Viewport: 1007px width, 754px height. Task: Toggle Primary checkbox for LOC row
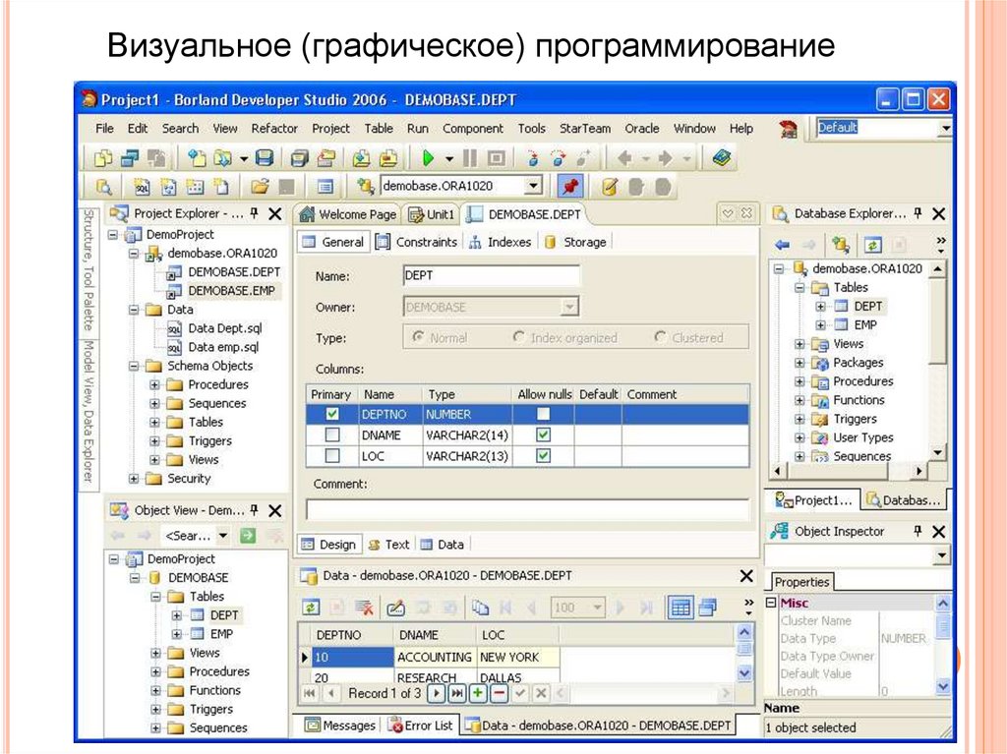click(x=332, y=456)
